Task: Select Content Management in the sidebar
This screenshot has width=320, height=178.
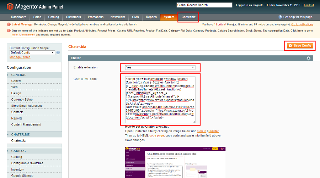Action: click(x=26, y=124)
